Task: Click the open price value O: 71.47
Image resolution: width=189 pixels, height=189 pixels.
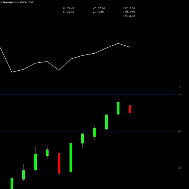Action: point(69,8)
